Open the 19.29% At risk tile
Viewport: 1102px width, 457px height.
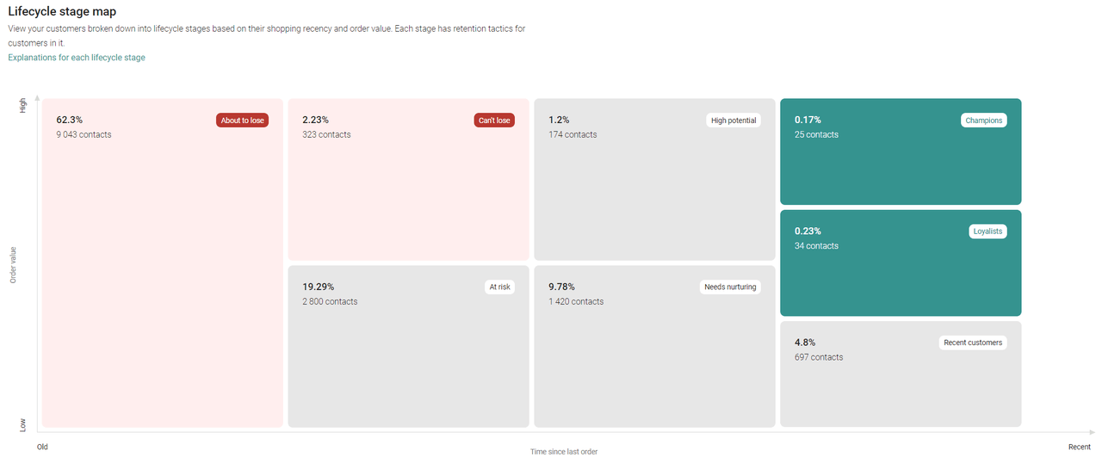coord(408,361)
